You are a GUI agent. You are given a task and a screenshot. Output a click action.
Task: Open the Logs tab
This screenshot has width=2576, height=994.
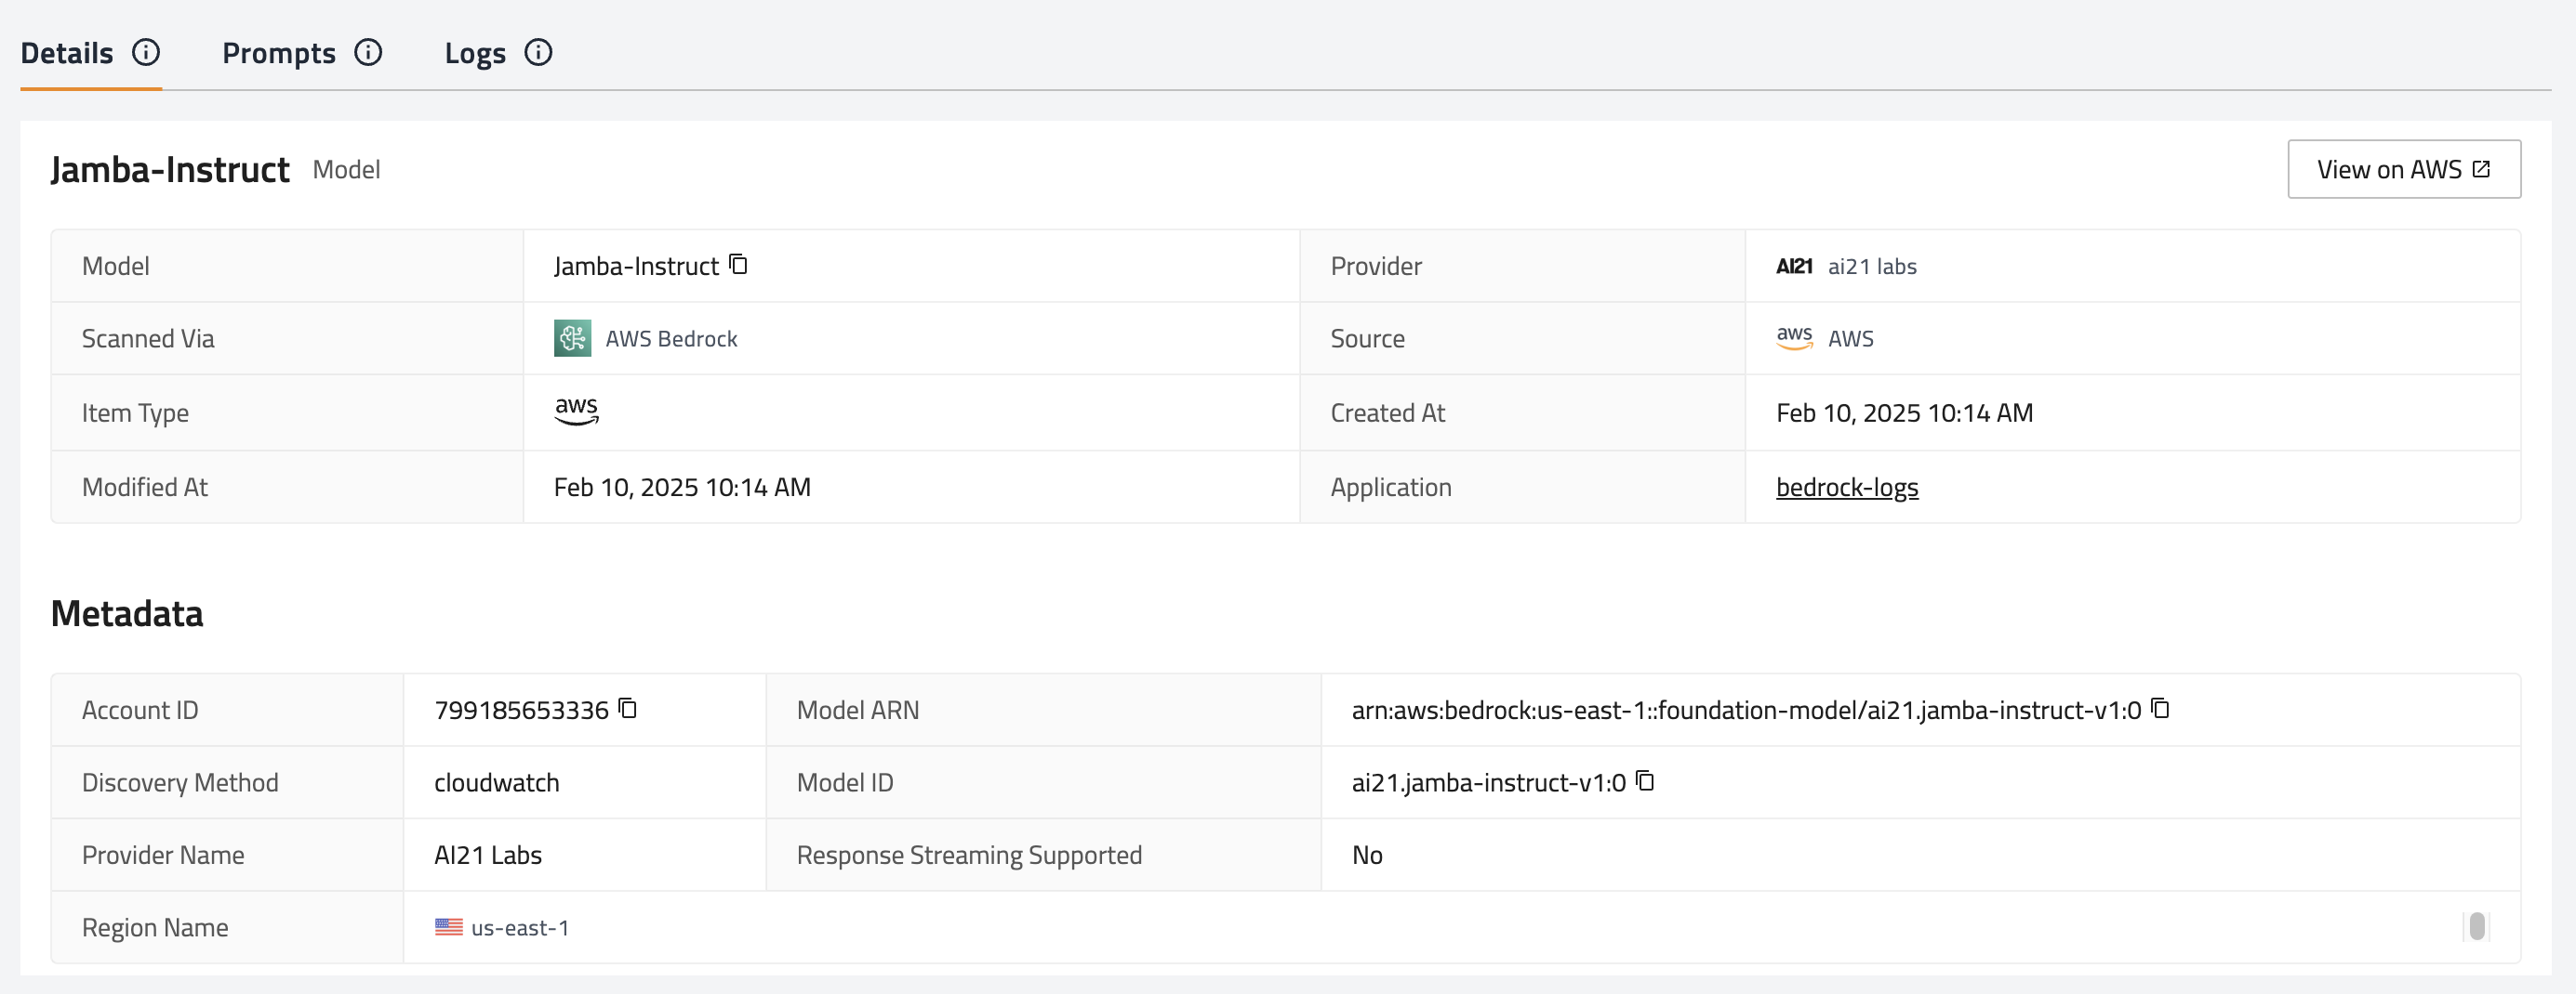coord(474,53)
